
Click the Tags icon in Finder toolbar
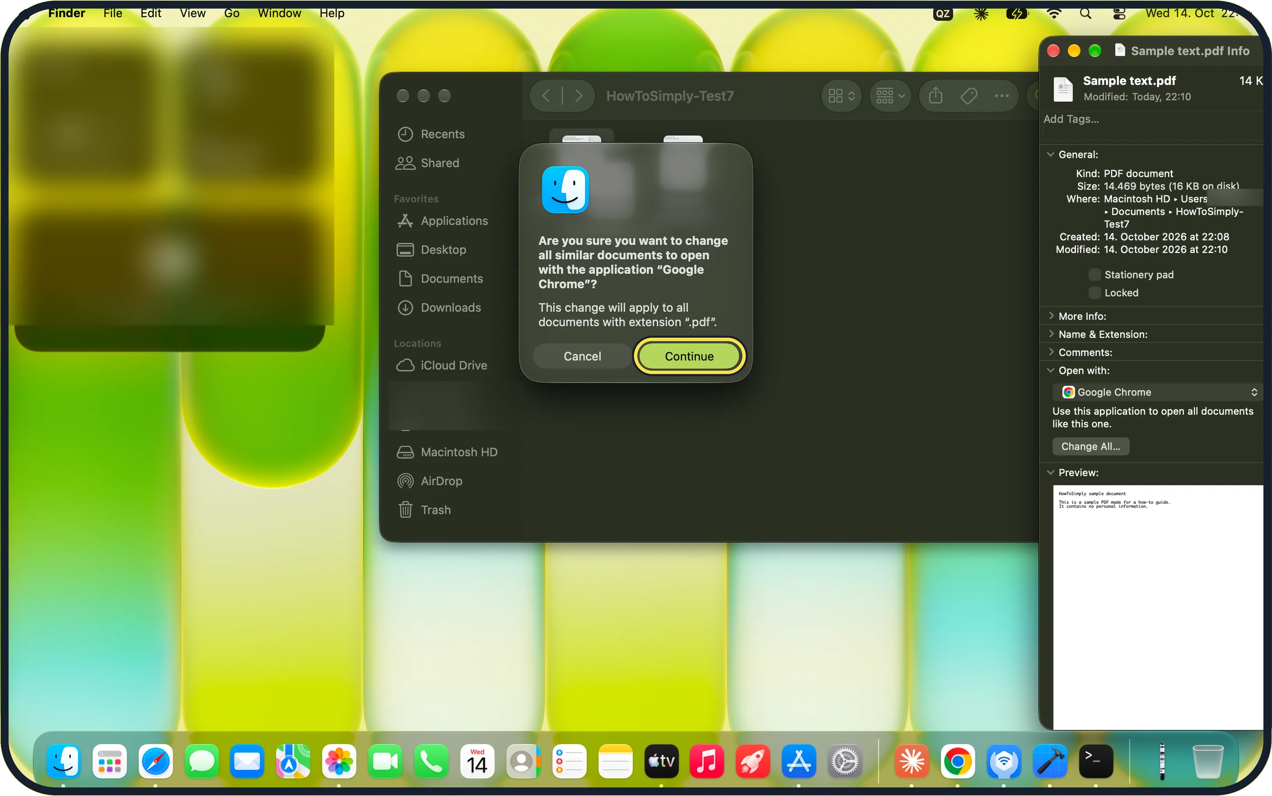(x=969, y=96)
